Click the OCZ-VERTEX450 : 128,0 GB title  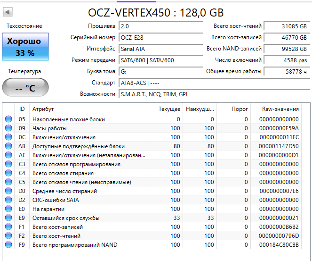(156, 13)
